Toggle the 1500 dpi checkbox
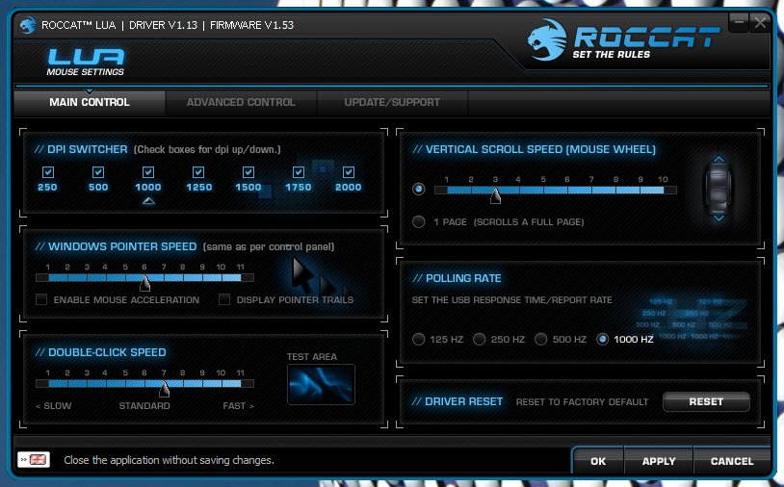784x487 pixels. tap(248, 172)
